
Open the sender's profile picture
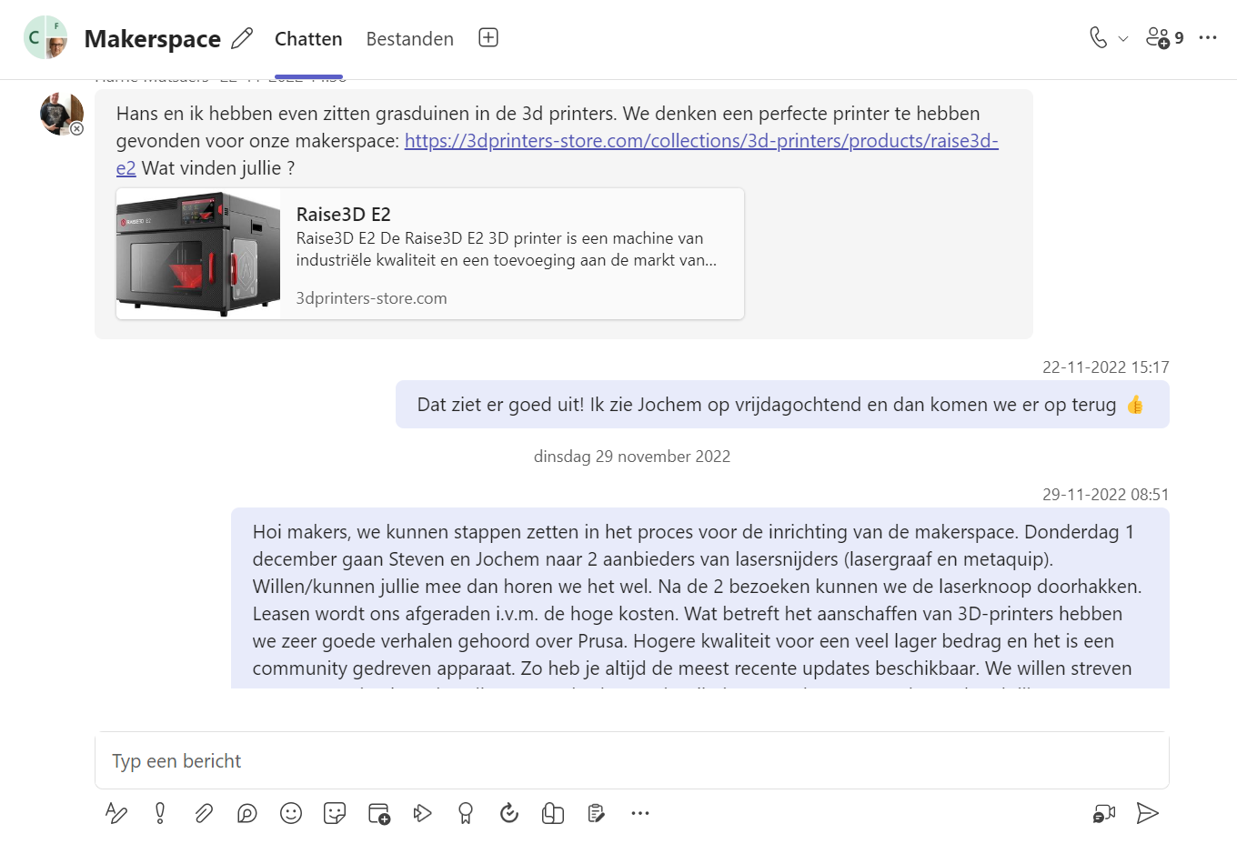(x=61, y=114)
